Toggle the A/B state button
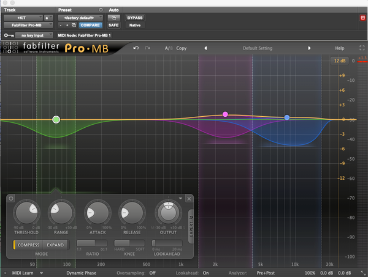This screenshot has height=277, width=368. point(169,48)
